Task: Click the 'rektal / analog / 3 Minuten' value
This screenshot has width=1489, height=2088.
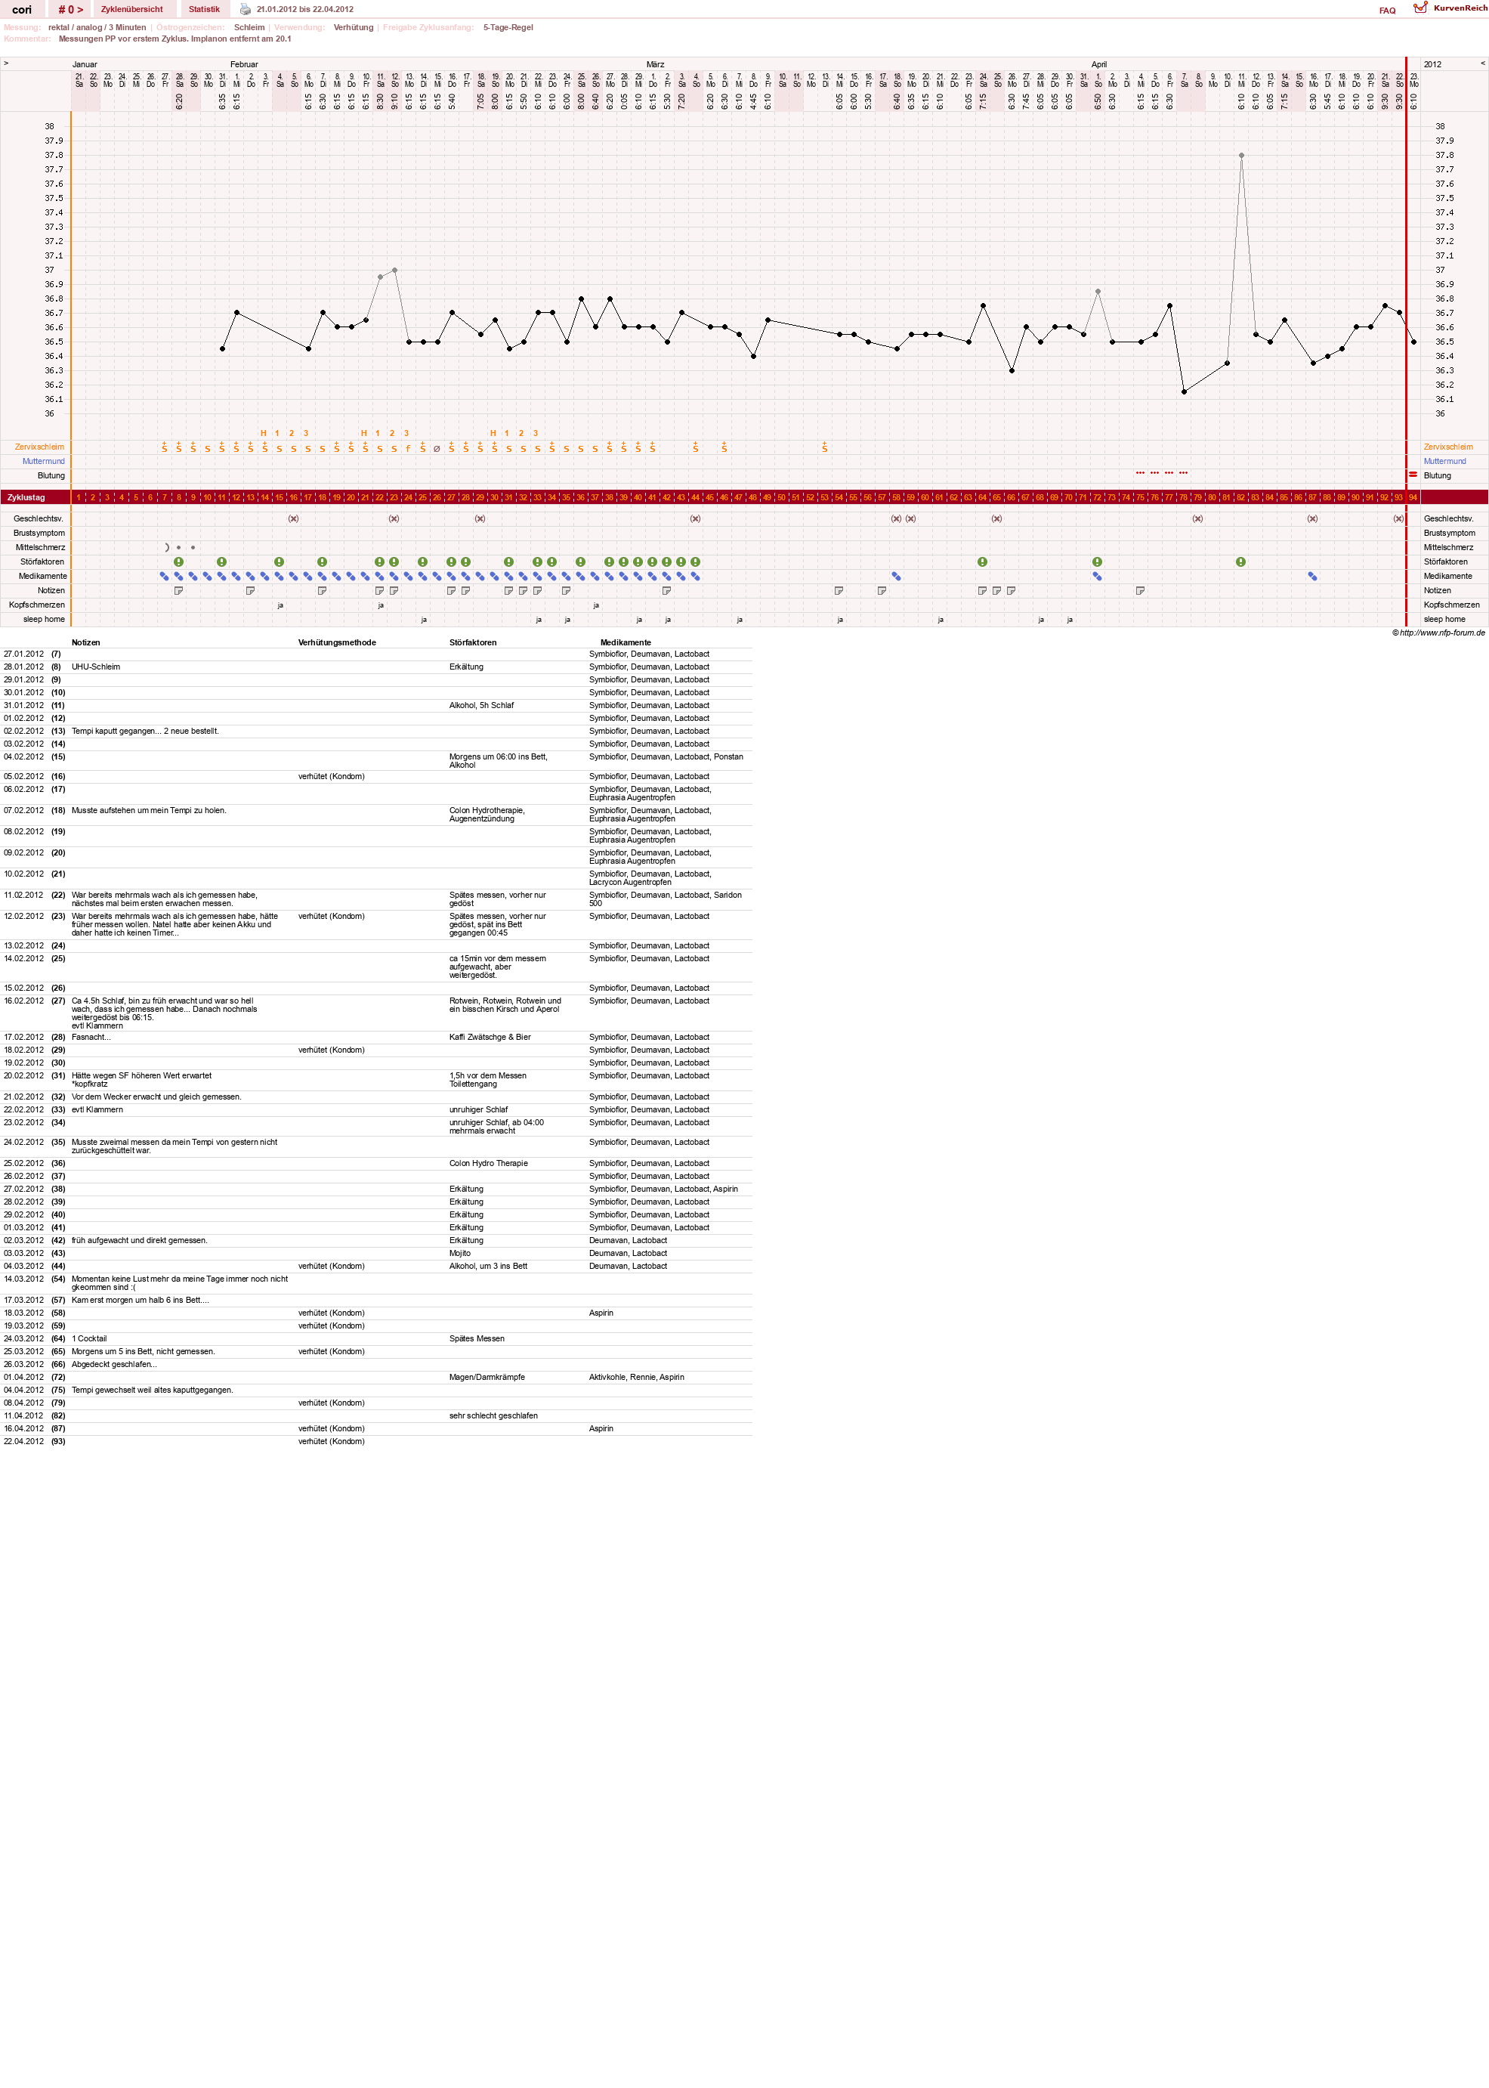Action: (97, 27)
